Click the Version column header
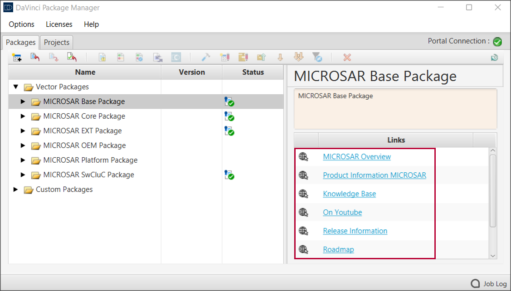Viewport: 511px width, 291px height. click(x=192, y=73)
